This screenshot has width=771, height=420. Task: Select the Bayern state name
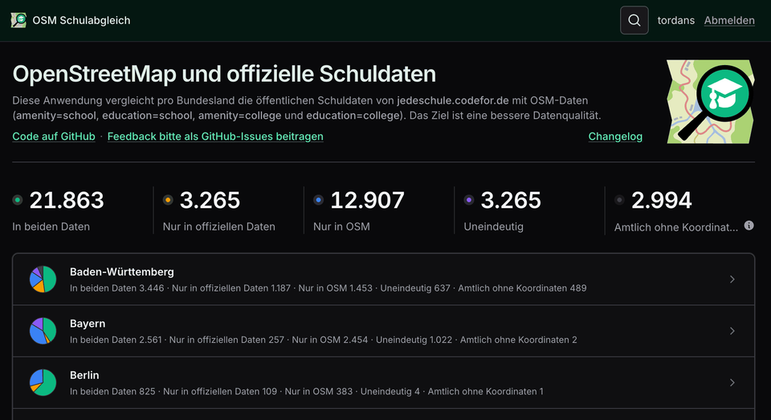88,323
